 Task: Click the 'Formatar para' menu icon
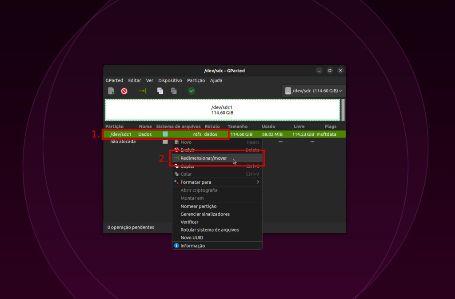[176, 182]
